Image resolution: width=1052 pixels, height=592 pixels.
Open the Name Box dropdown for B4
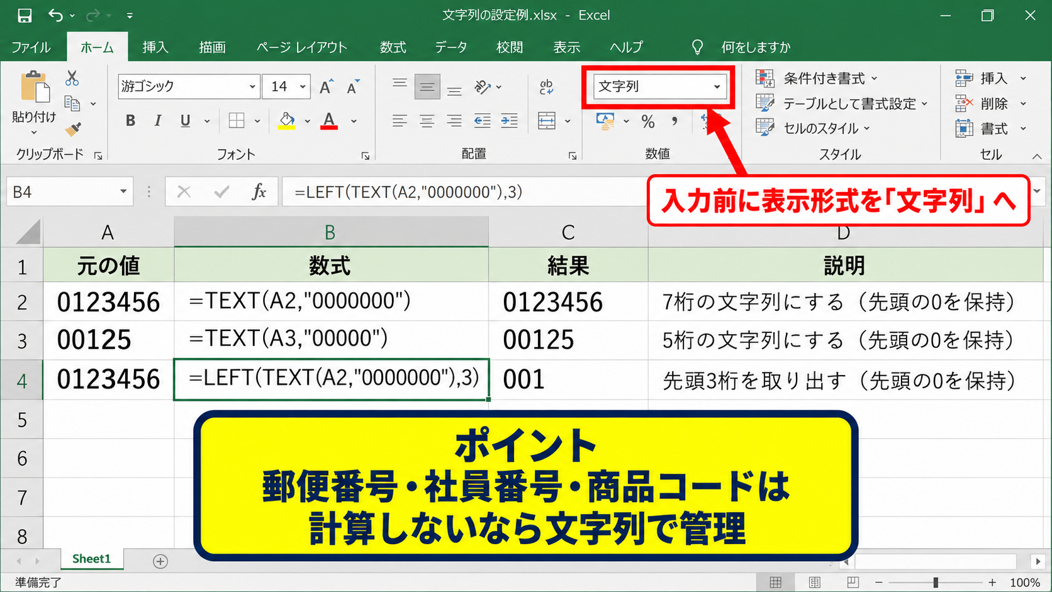123,192
